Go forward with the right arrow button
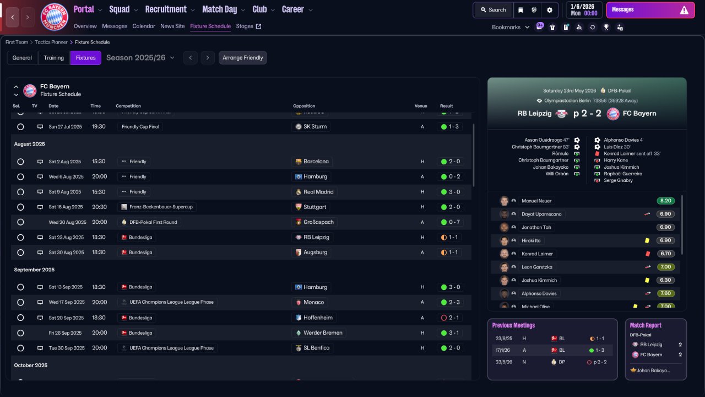 tap(28, 17)
